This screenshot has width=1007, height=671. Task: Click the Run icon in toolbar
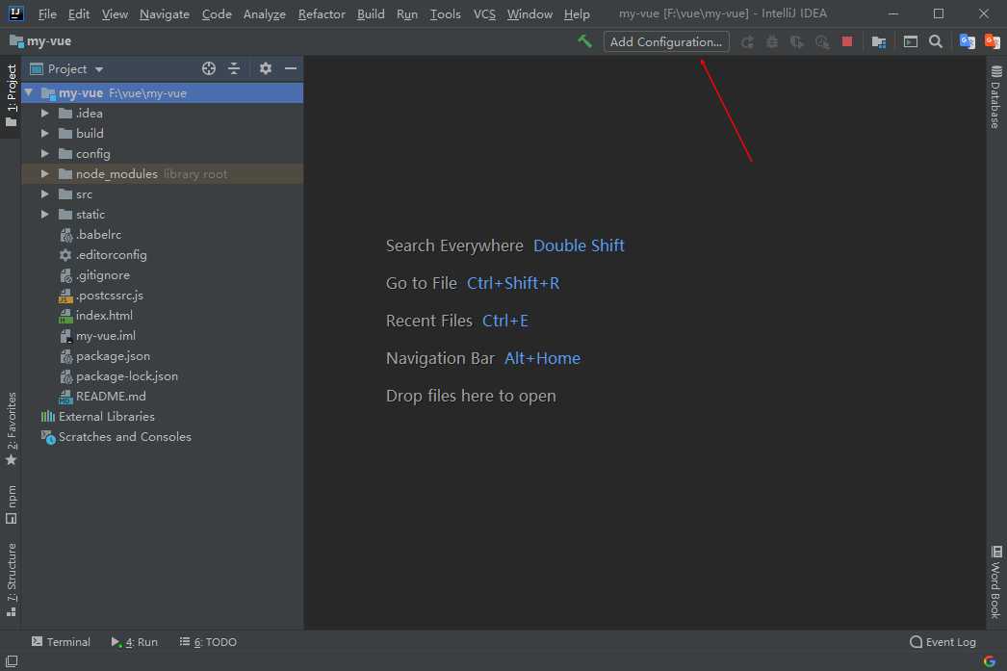pos(747,41)
